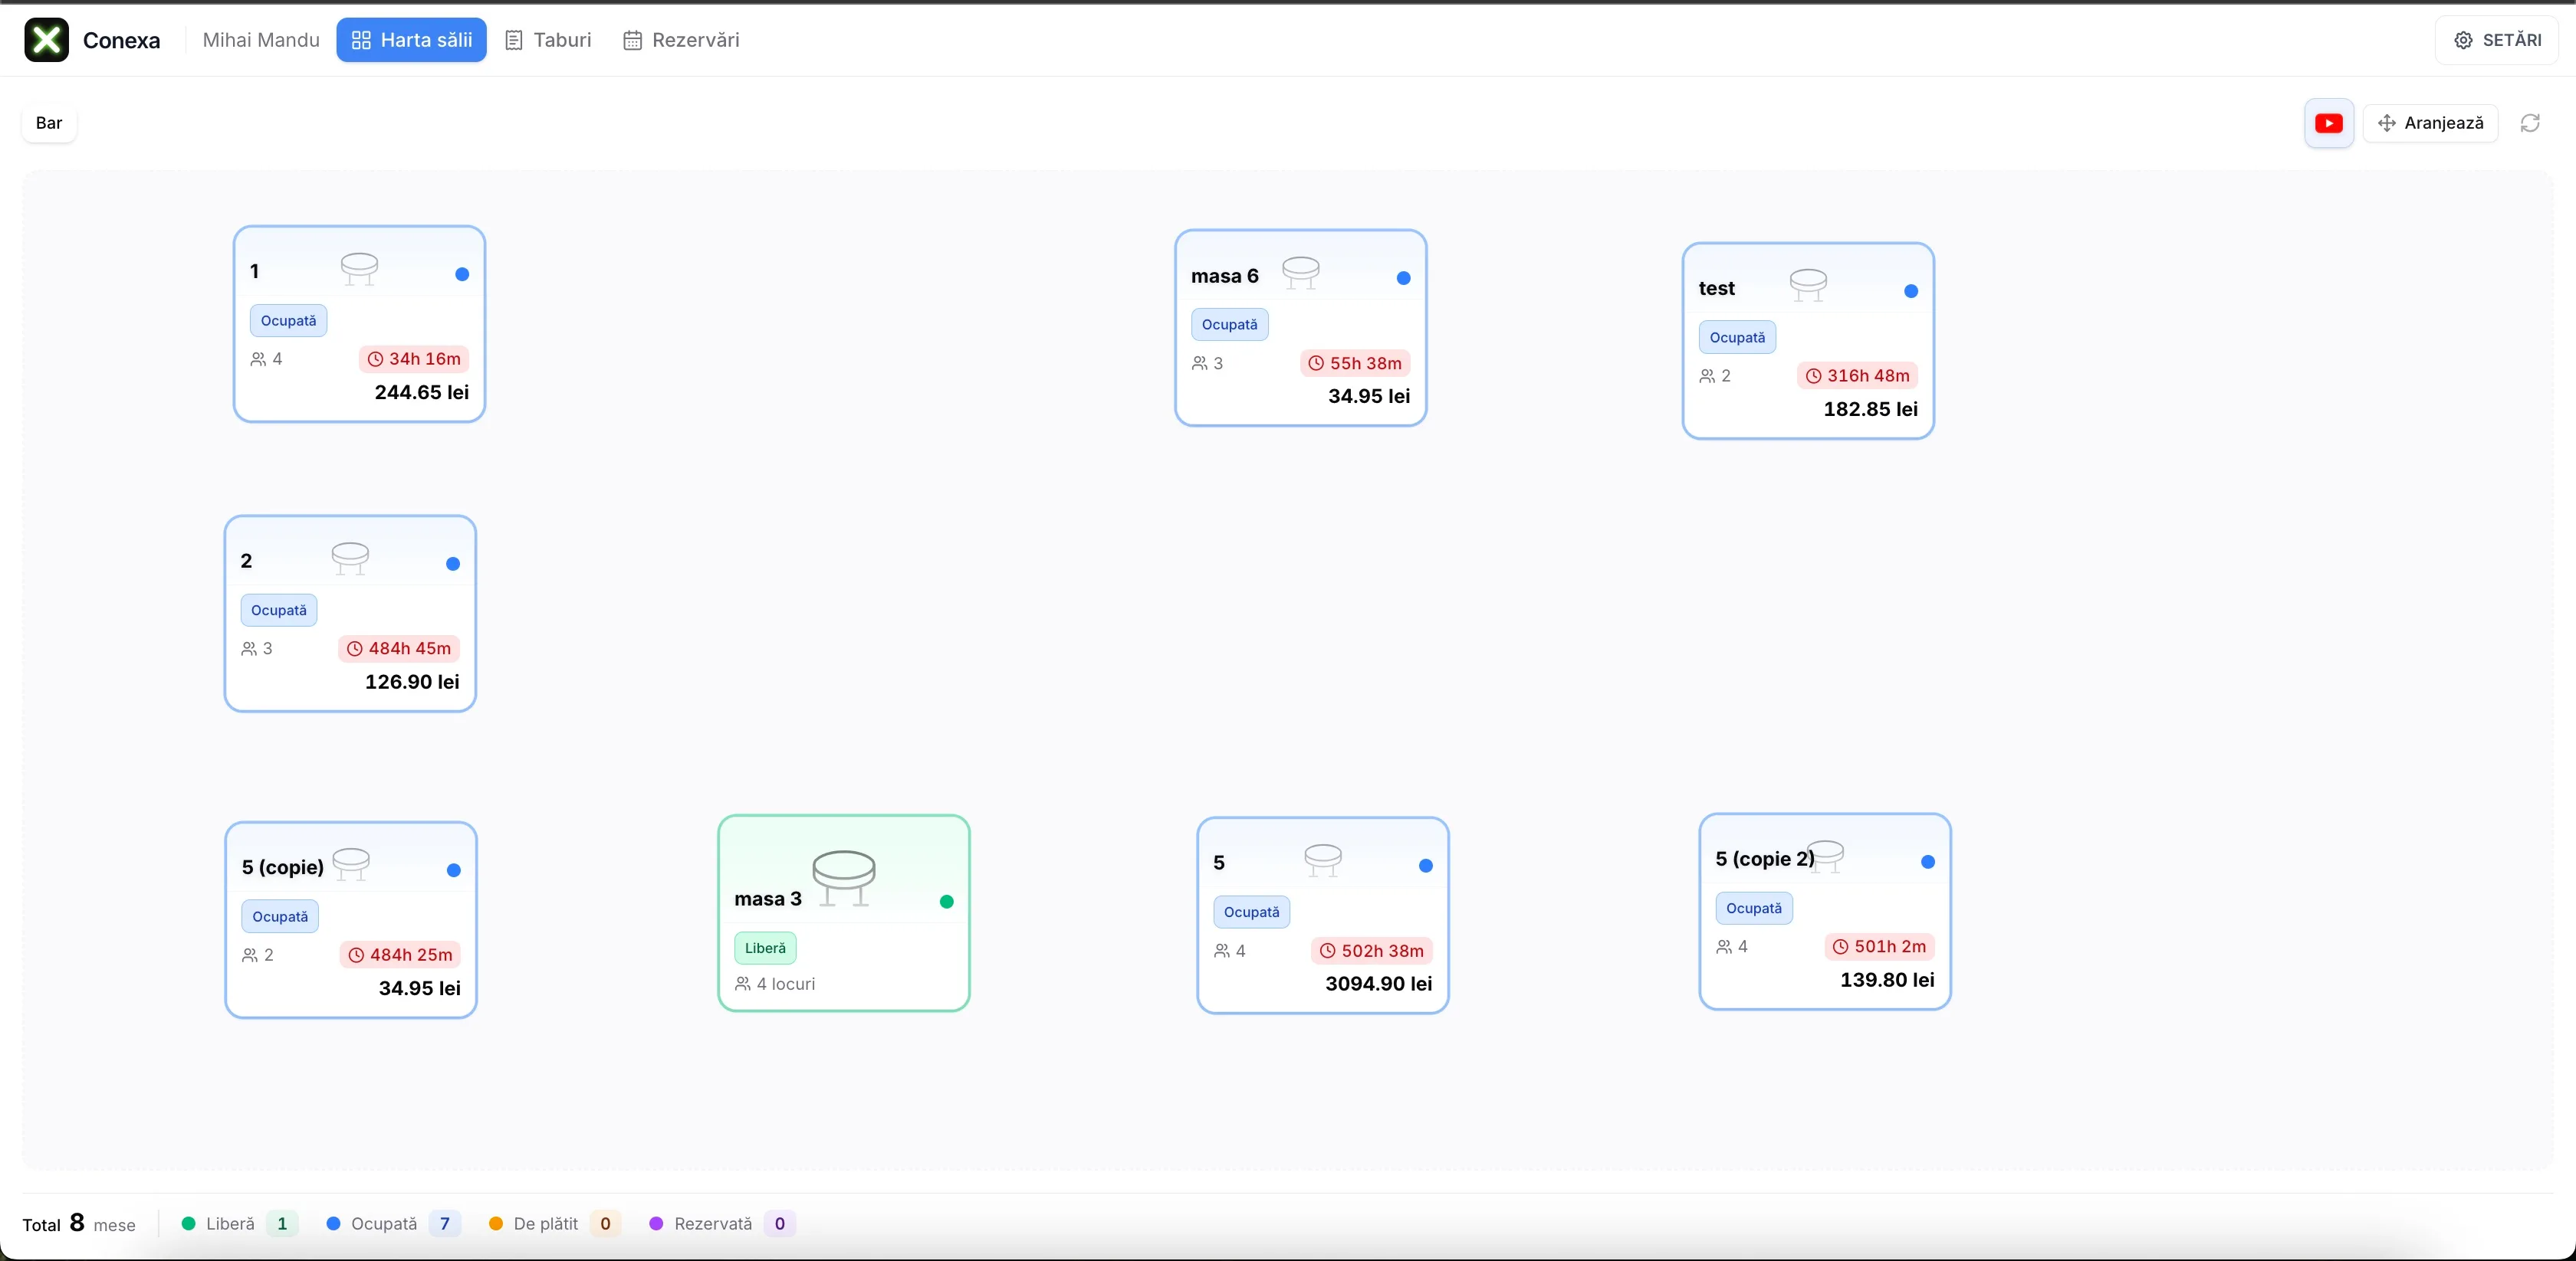The width and height of the screenshot is (2576, 1261).
Task: Click the Conexa logo icon
Action: [x=46, y=40]
